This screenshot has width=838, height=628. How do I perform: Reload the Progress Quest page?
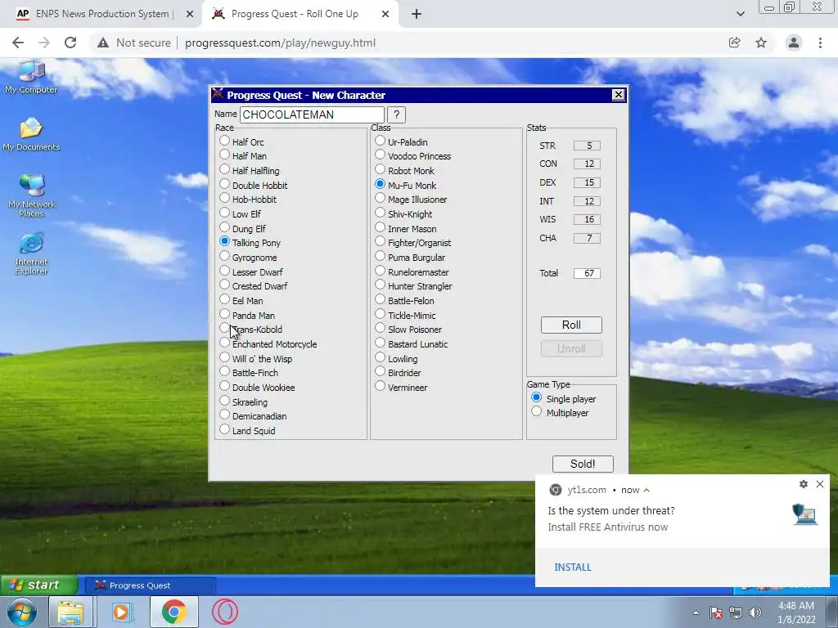coord(70,43)
